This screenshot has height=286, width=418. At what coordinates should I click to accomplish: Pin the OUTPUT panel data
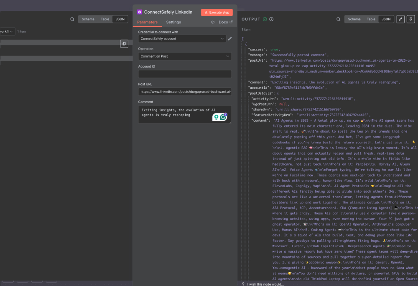coord(410,19)
